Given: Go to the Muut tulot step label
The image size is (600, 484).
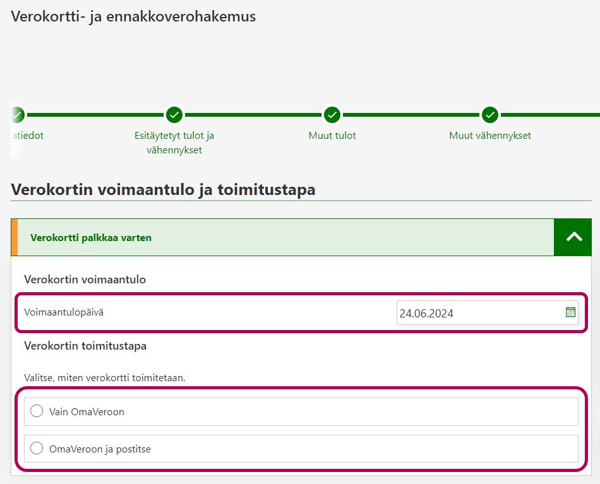Looking at the screenshot, I should pyautogui.click(x=332, y=136).
